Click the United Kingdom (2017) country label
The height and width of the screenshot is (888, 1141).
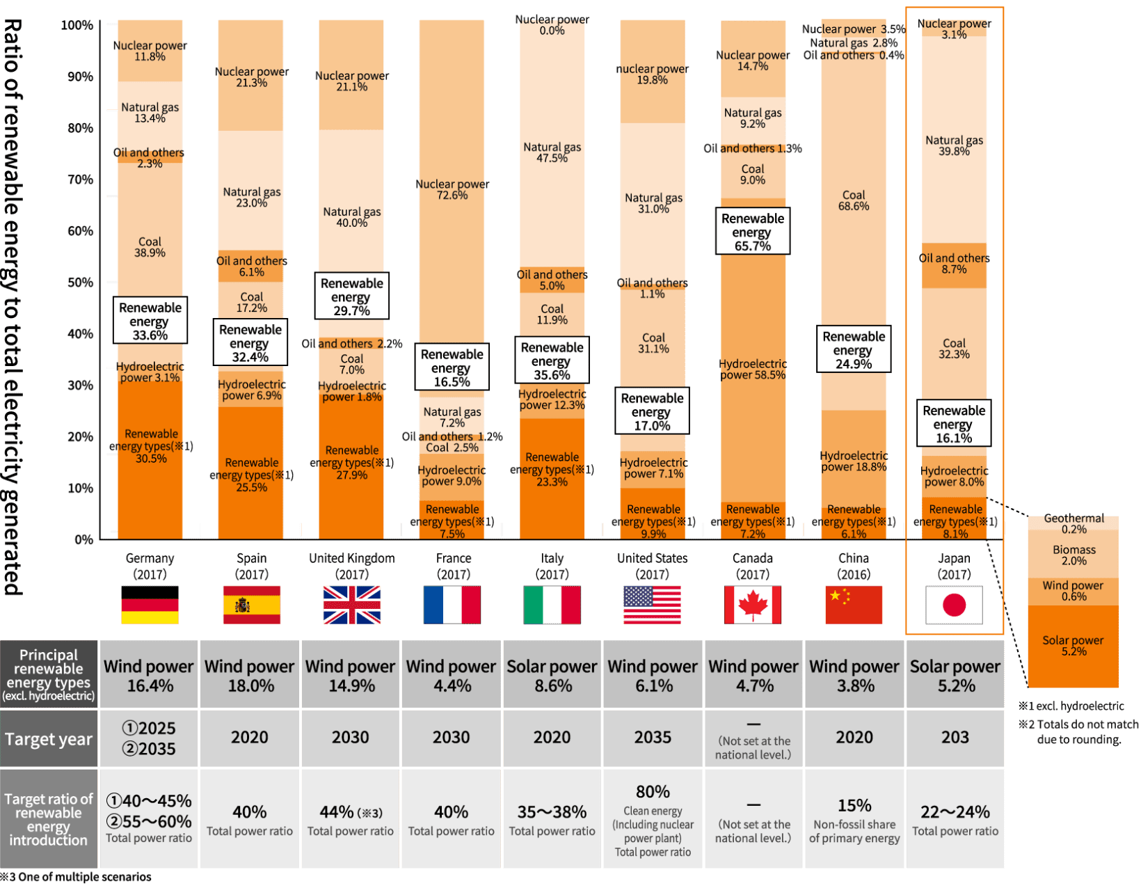[x=352, y=566]
